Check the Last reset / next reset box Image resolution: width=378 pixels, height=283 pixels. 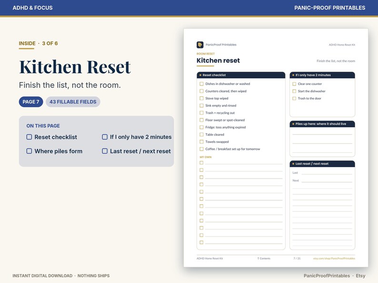[x=105, y=151]
